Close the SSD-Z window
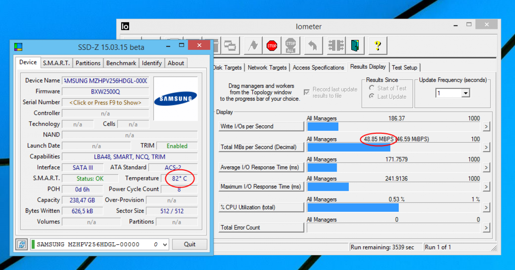This screenshot has height=270, width=515. coord(198,45)
